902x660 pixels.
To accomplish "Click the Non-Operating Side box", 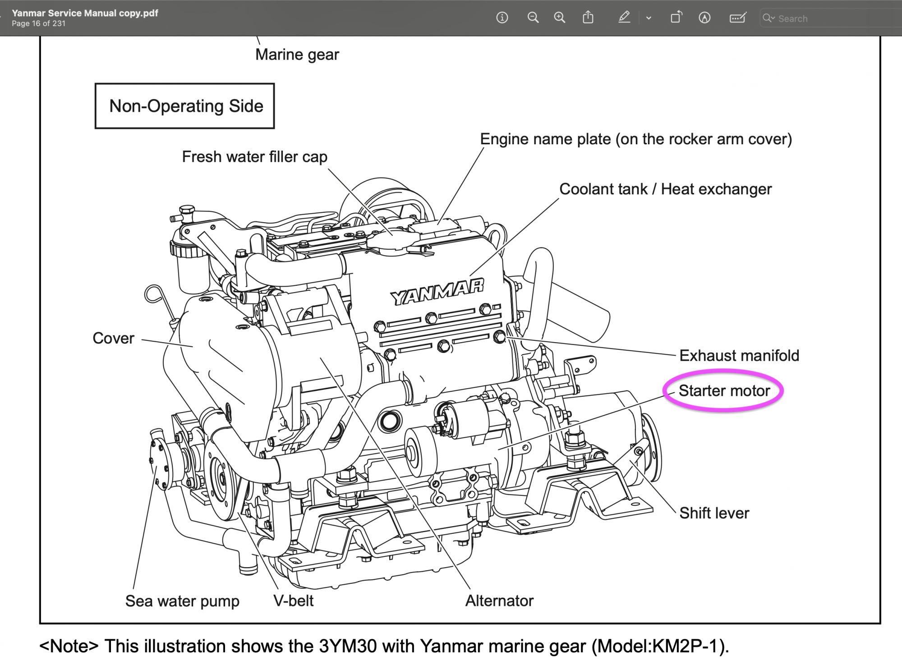I will [x=185, y=106].
